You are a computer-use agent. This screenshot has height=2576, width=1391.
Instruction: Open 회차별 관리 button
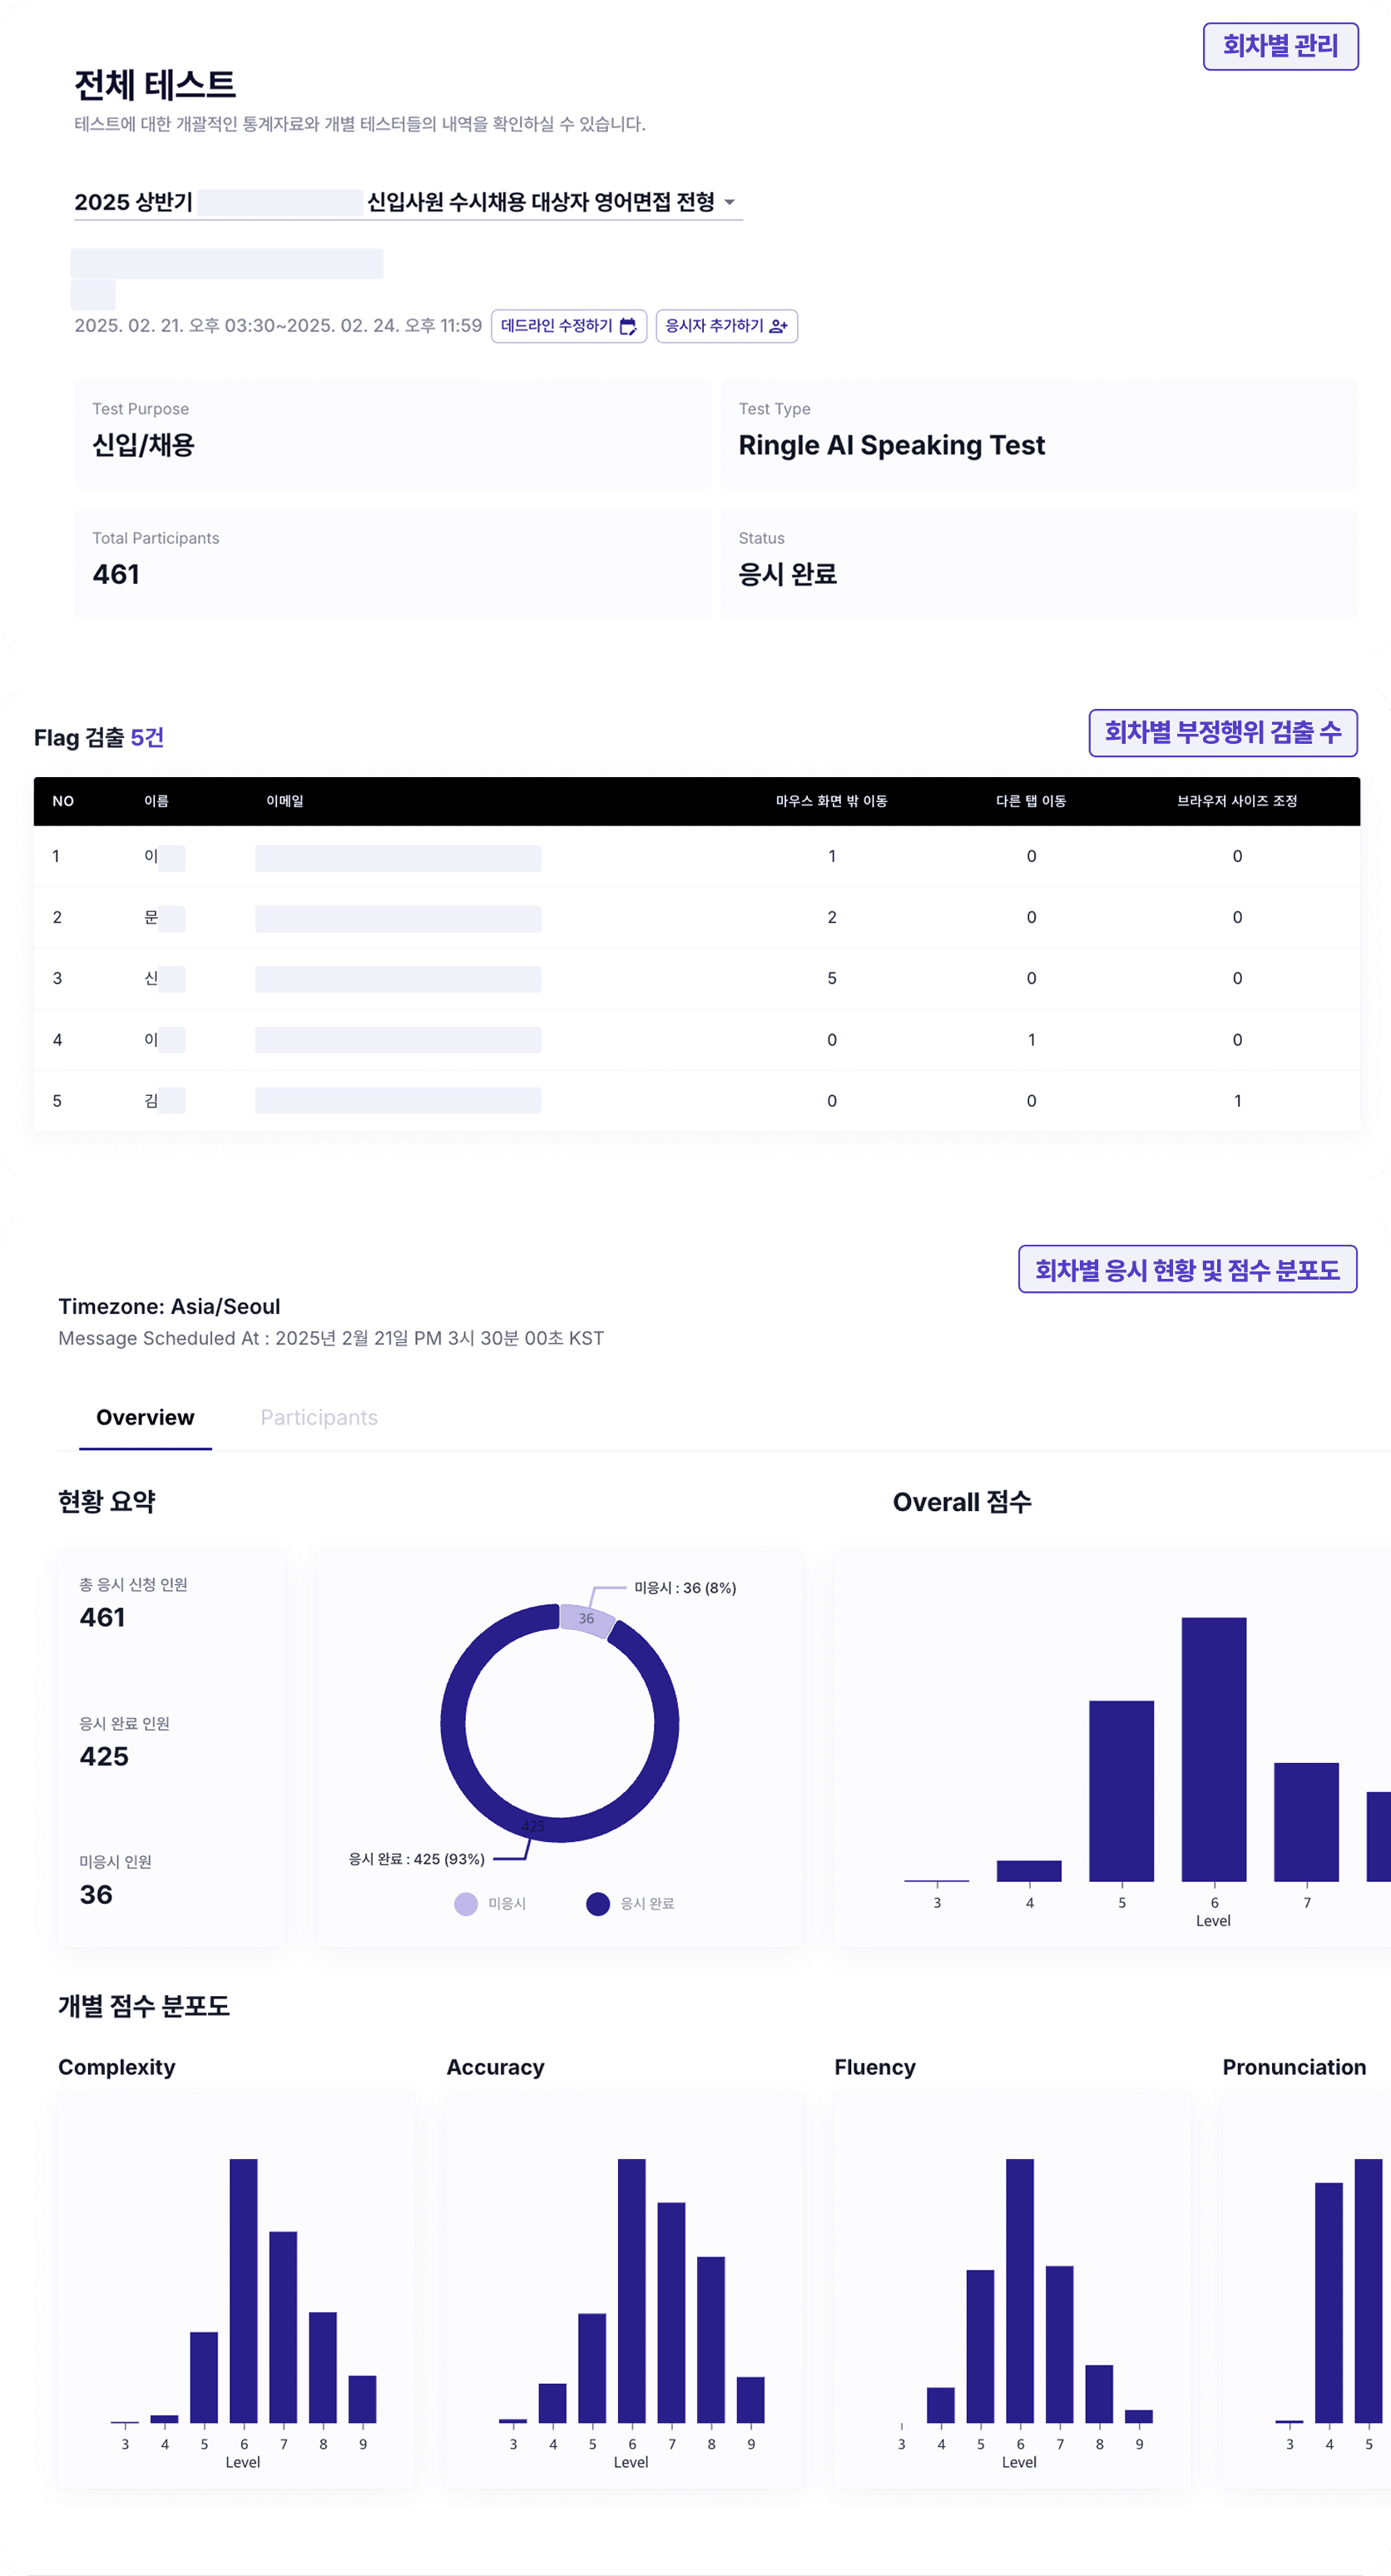(1280, 46)
